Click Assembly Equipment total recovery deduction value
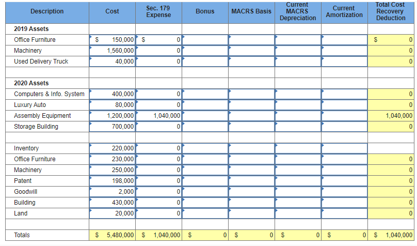 point(391,116)
